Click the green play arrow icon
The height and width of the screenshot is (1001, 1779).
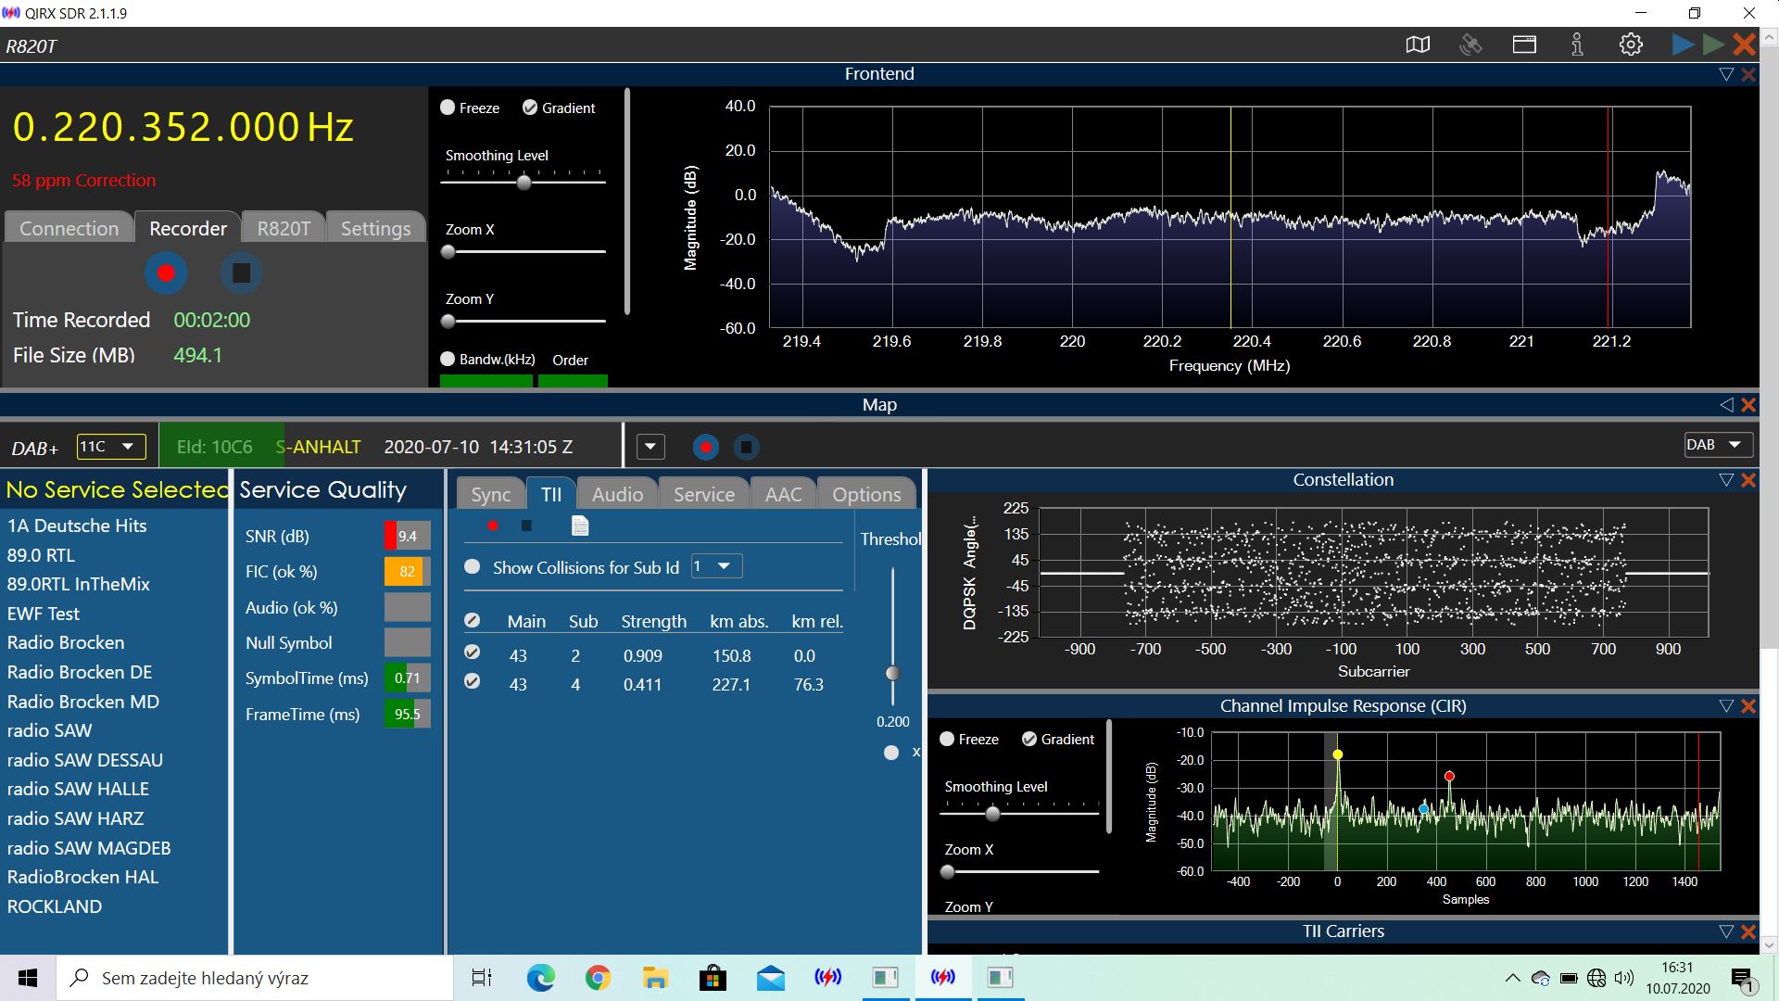point(1713,44)
